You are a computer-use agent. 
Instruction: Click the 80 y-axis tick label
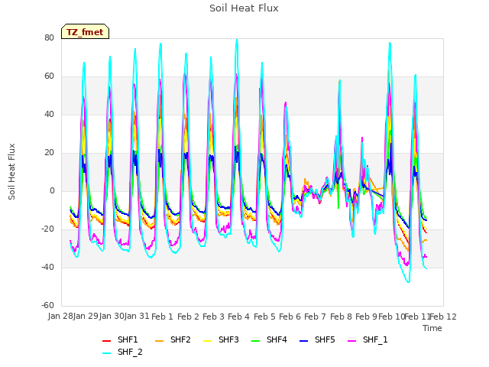[x=49, y=37]
